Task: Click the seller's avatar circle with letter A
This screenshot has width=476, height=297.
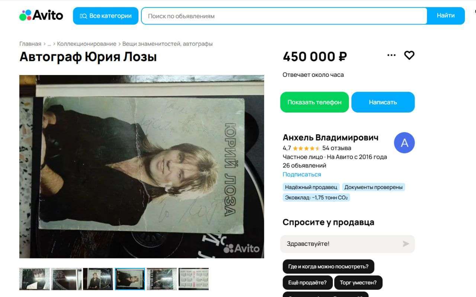Action: [x=404, y=143]
